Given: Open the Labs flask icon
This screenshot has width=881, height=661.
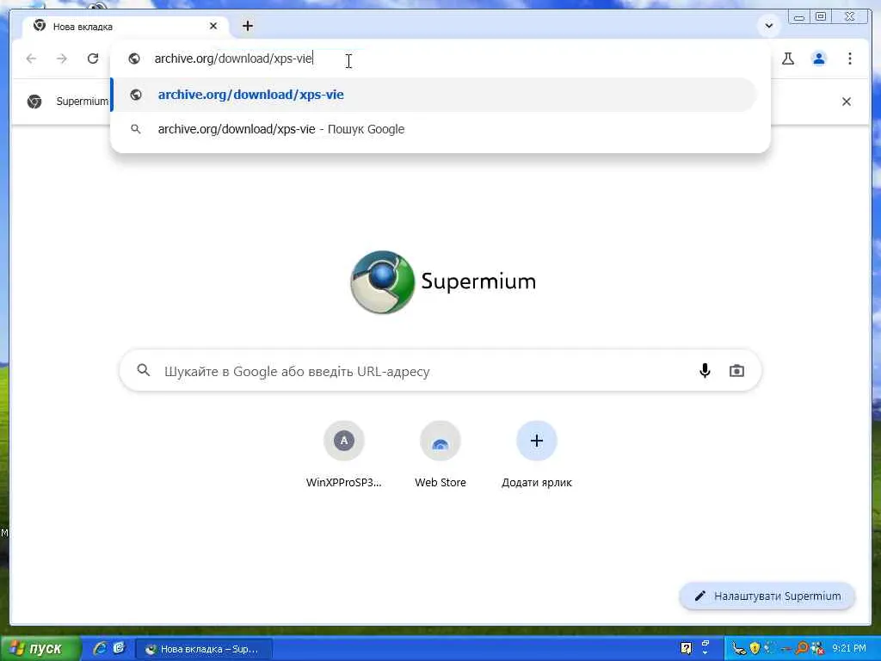Looking at the screenshot, I should point(788,59).
